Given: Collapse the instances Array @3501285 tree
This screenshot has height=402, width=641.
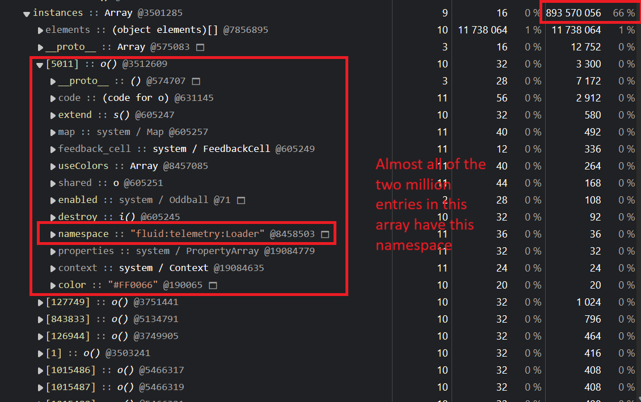Looking at the screenshot, I should (x=26, y=13).
